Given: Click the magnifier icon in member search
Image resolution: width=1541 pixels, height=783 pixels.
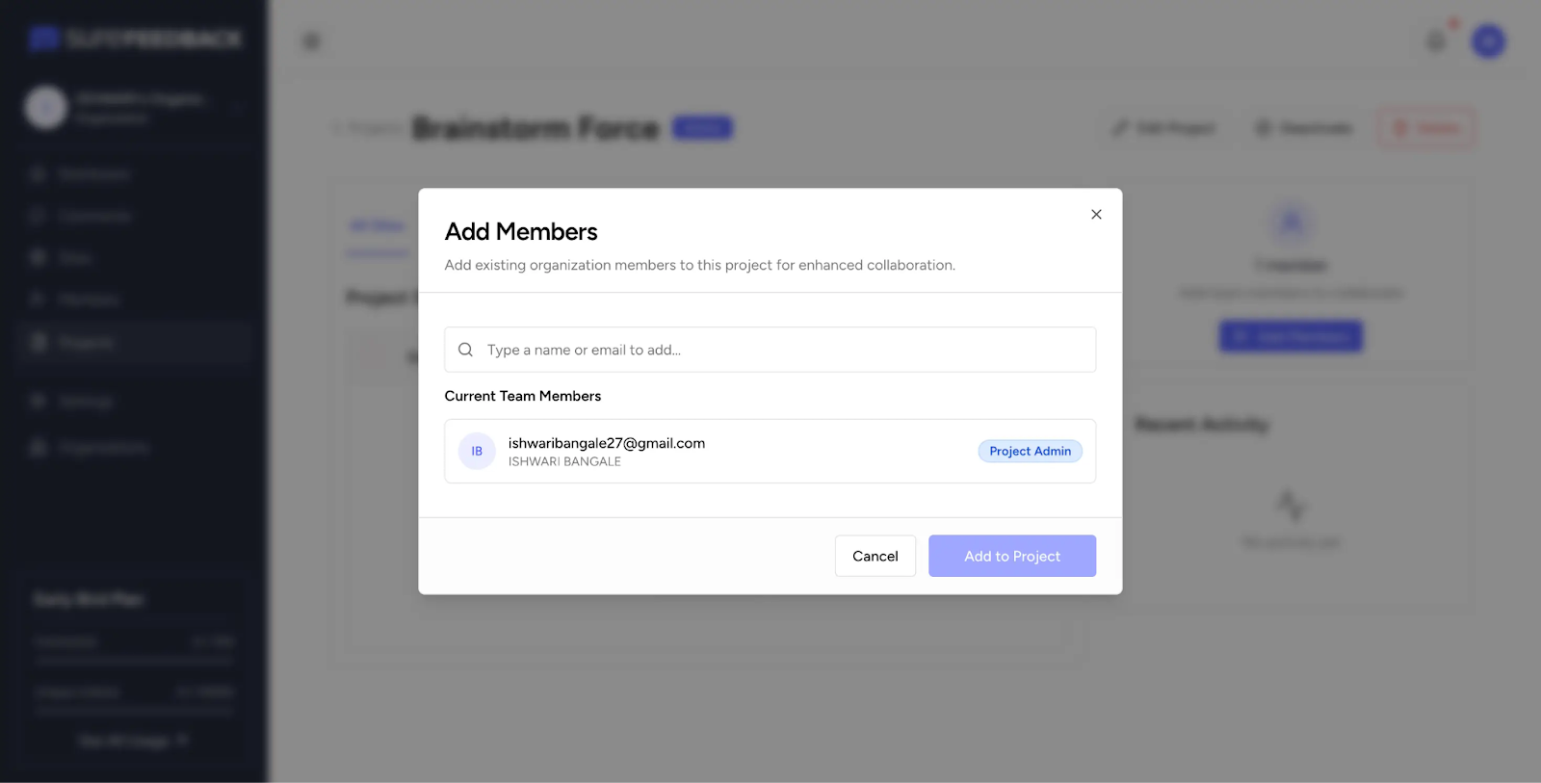Looking at the screenshot, I should (465, 350).
